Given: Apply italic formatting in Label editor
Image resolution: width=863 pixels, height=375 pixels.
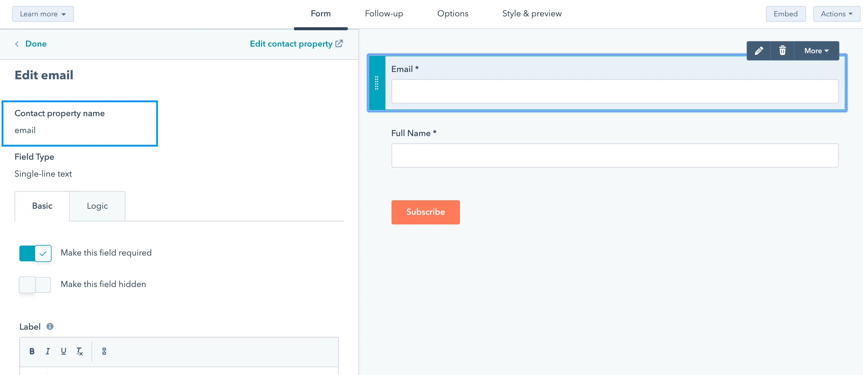Looking at the screenshot, I should coord(48,351).
